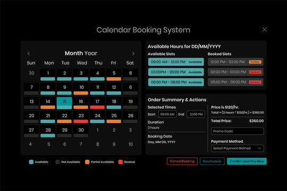Click the "Price is $120/hr." text

coord(225,107)
